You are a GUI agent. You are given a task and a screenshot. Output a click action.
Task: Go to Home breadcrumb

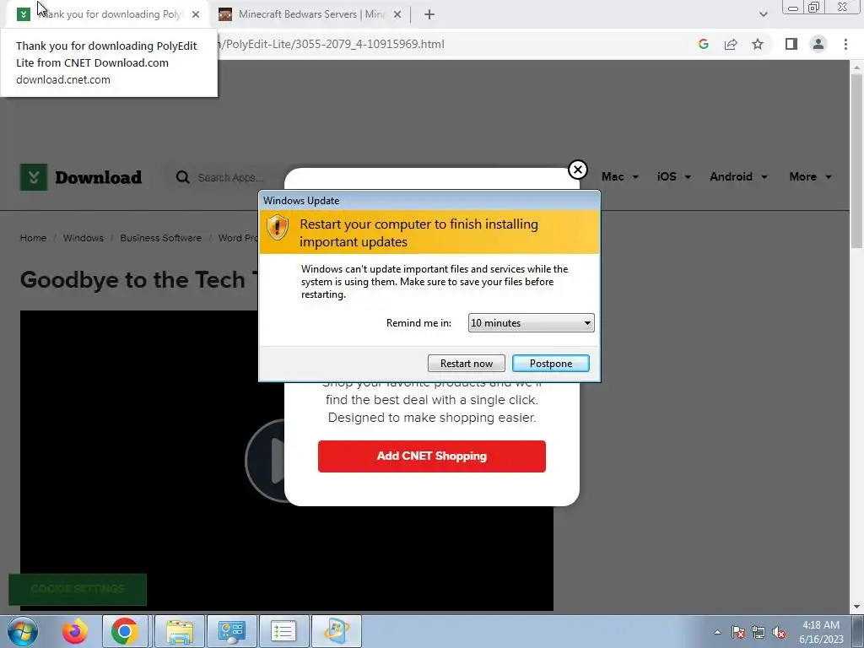(33, 238)
